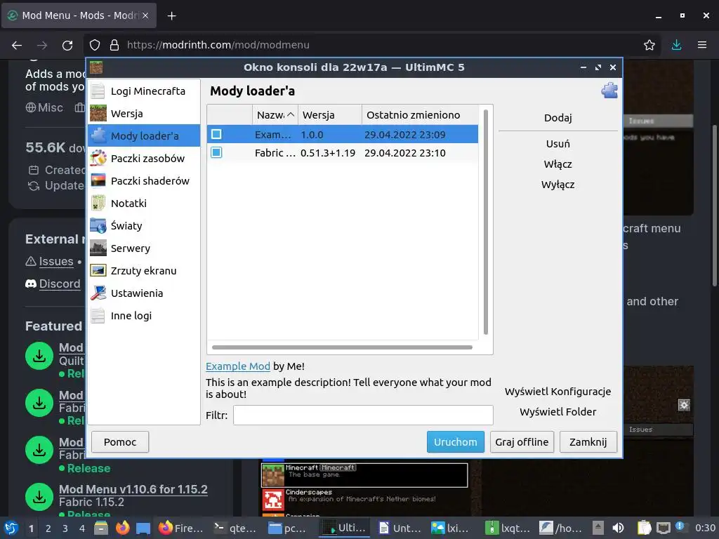The height and width of the screenshot is (539, 719).
Task: Sort by Nazwa column header
Action: (275, 115)
